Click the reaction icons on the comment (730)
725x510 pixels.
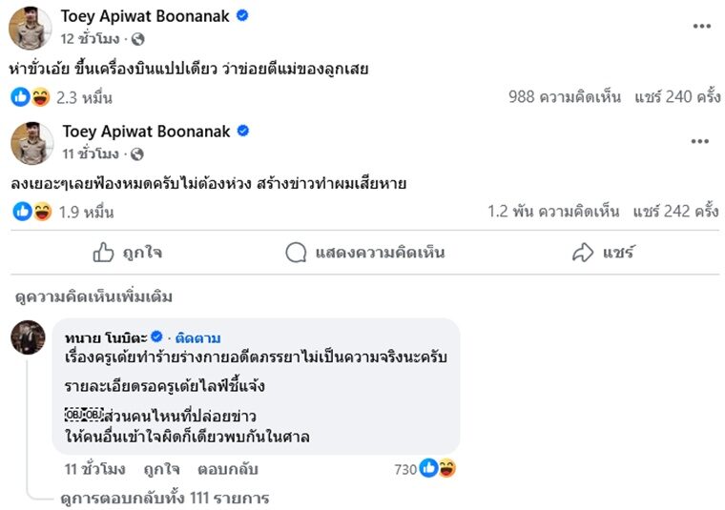pos(438,468)
